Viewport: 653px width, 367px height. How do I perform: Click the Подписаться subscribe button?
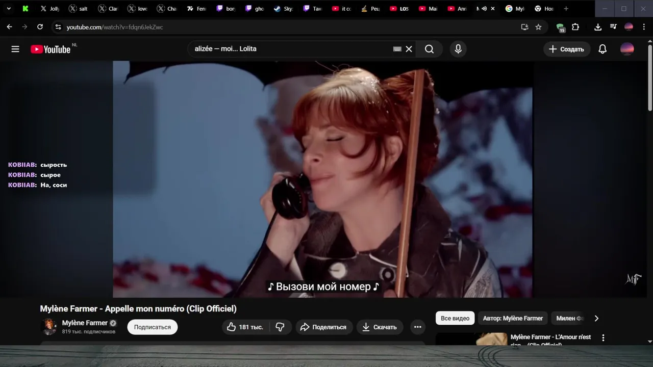tap(153, 327)
